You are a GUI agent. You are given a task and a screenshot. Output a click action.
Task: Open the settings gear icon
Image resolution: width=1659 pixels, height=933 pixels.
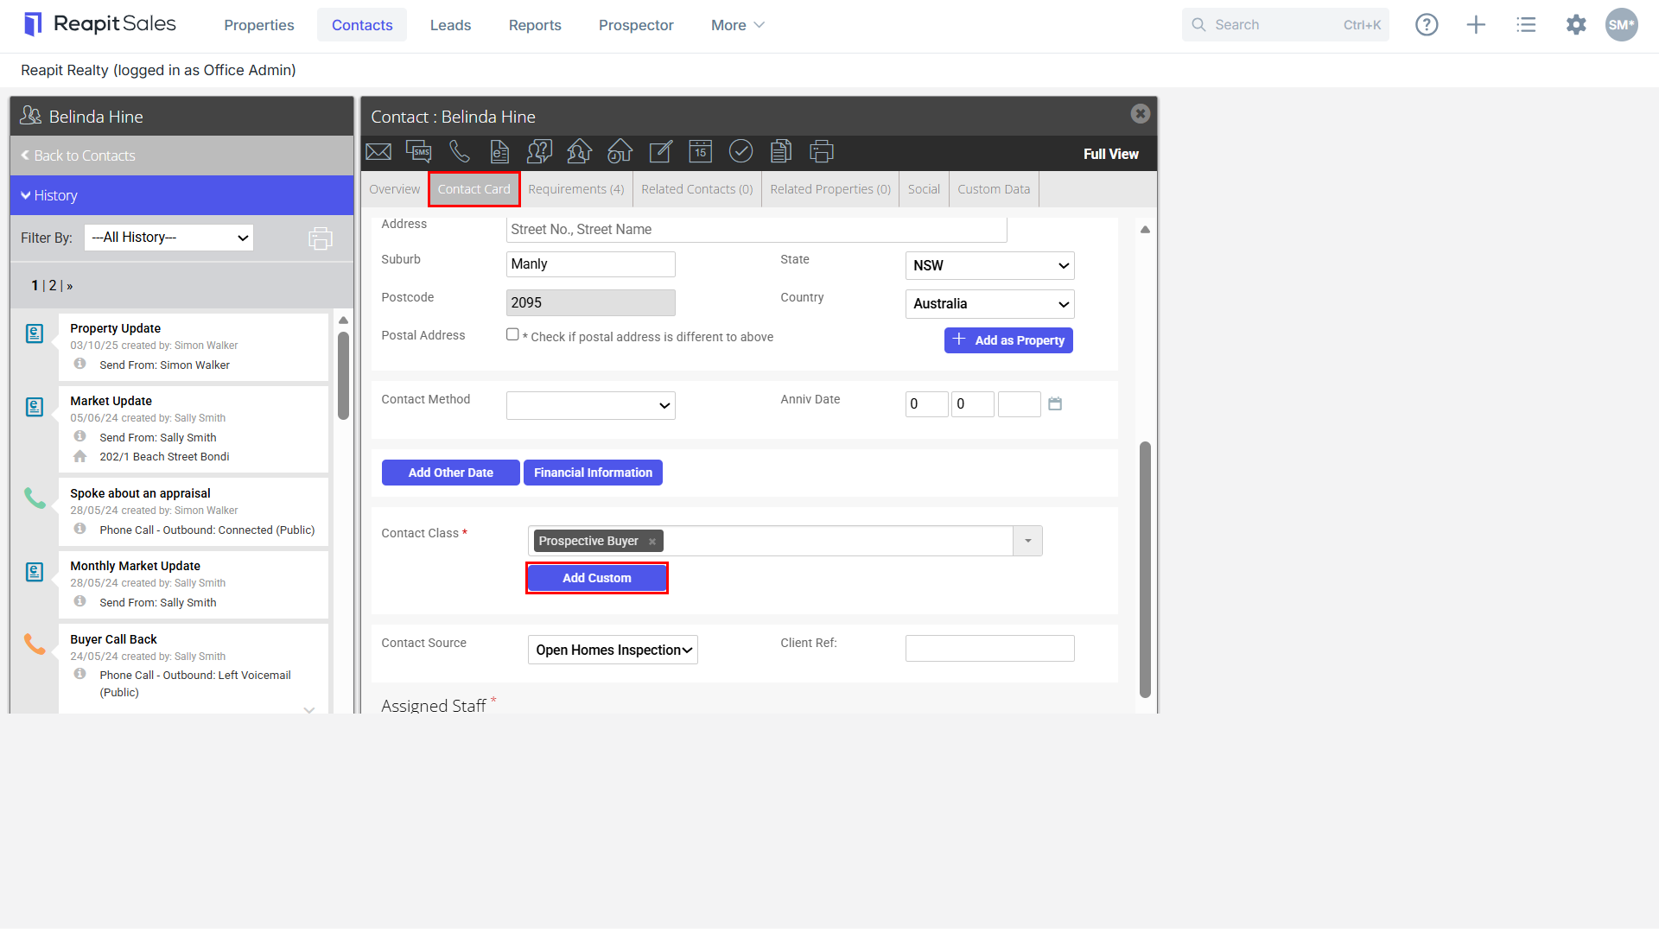(x=1576, y=25)
